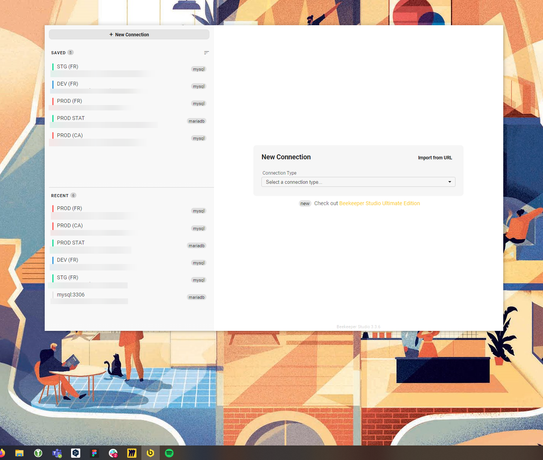Click the RECENT section header
Viewport: 543px width, 460px height.
60,196
